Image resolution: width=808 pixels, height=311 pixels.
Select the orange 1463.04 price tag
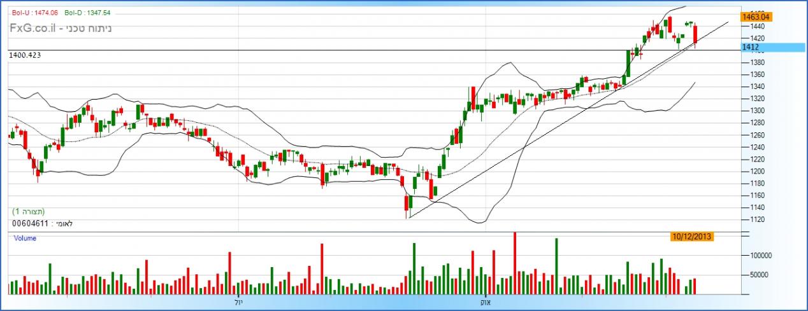(x=756, y=17)
